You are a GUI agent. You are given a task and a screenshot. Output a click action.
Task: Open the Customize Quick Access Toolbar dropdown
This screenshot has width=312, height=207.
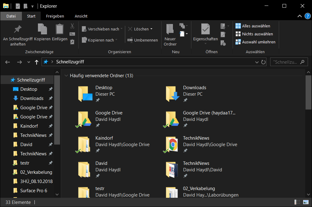pyautogui.click(x=32, y=6)
